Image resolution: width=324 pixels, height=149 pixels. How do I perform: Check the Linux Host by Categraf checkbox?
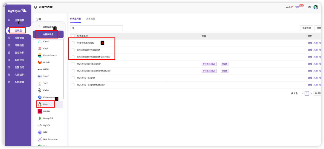(x=73, y=50)
